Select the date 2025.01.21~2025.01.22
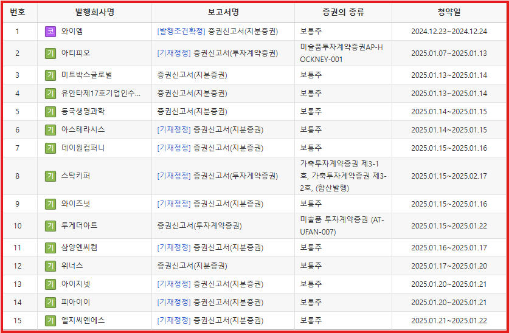Image resolution: width=509 pixels, height=333 pixels. coord(449,320)
